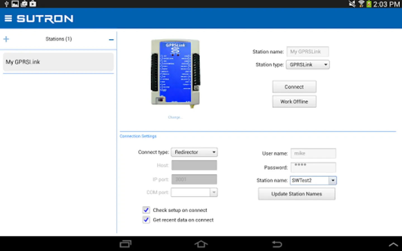Click the GPRSLink device picture
The width and height of the screenshot is (402, 251).
[175, 73]
